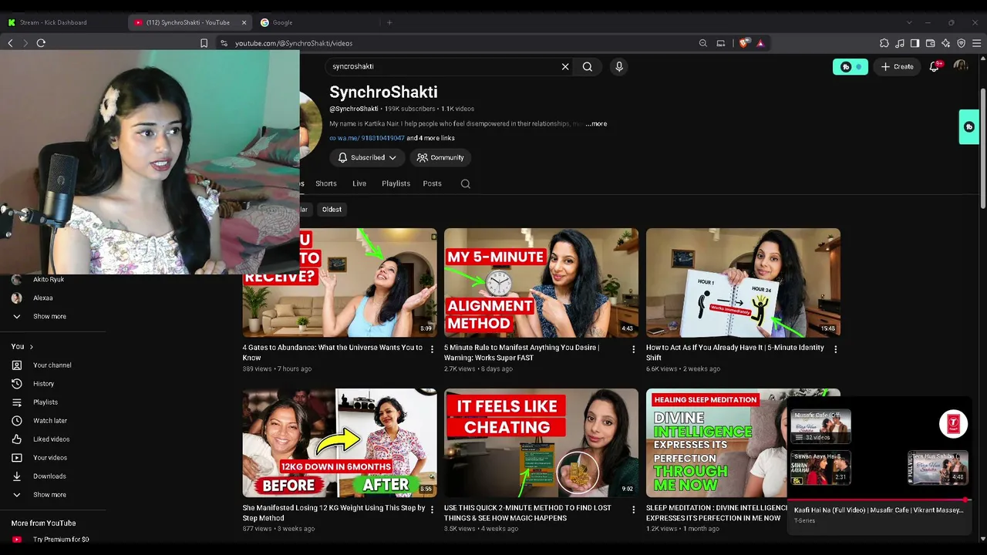The height and width of the screenshot is (555, 987).
Task: Open the Brave Wallet icon
Action: tap(930, 43)
